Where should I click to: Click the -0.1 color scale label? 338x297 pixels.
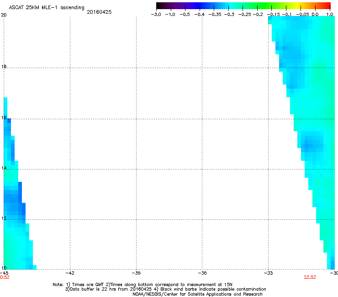287,15
